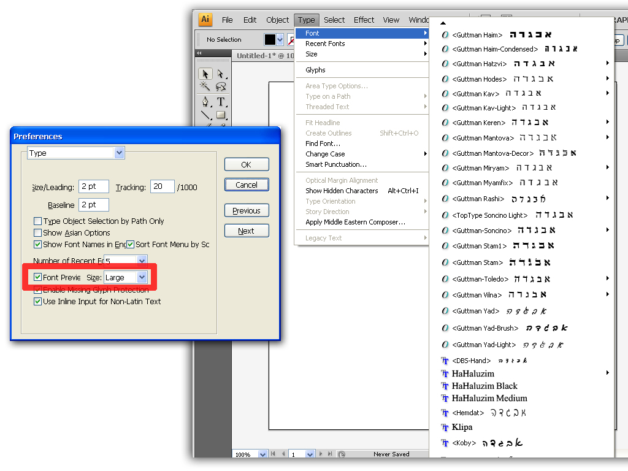Click the Tracking value input field
This screenshot has height=471, width=628.
[x=162, y=186]
